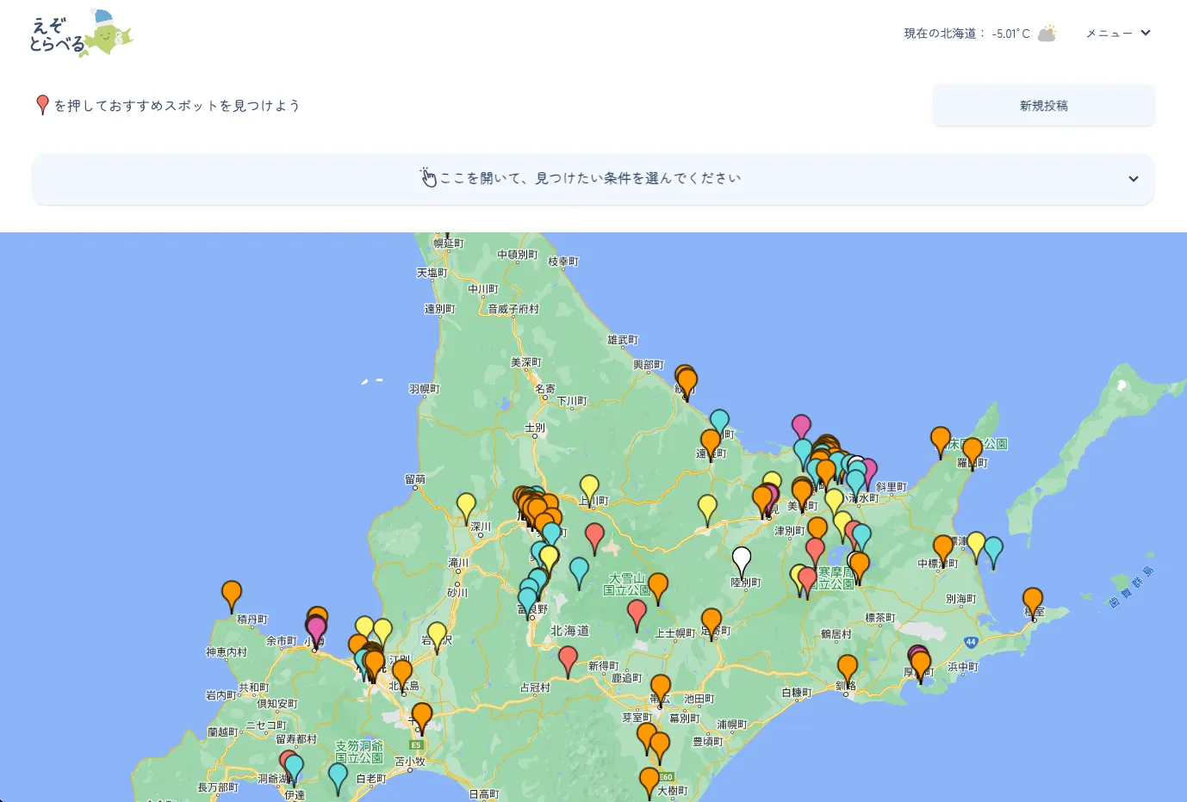Image resolution: width=1187 pixels, height=802 pixels.
Task: Open the orange pin at 根室
Action: 1032,600
